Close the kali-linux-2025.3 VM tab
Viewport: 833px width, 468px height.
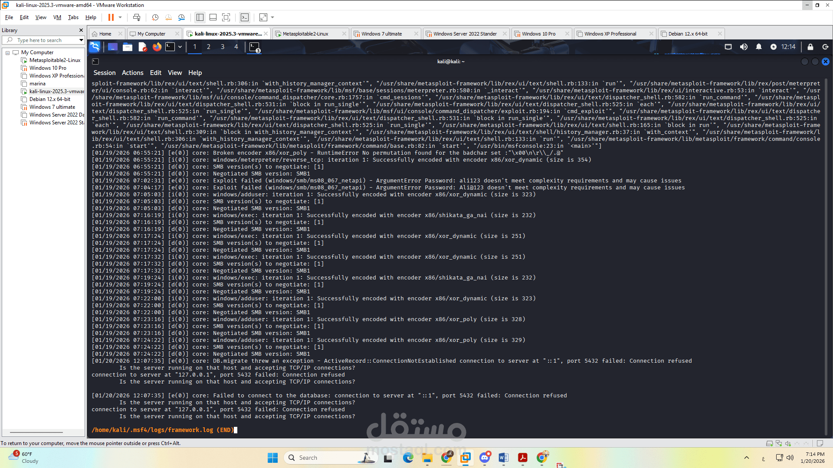[x=266, y=34]
